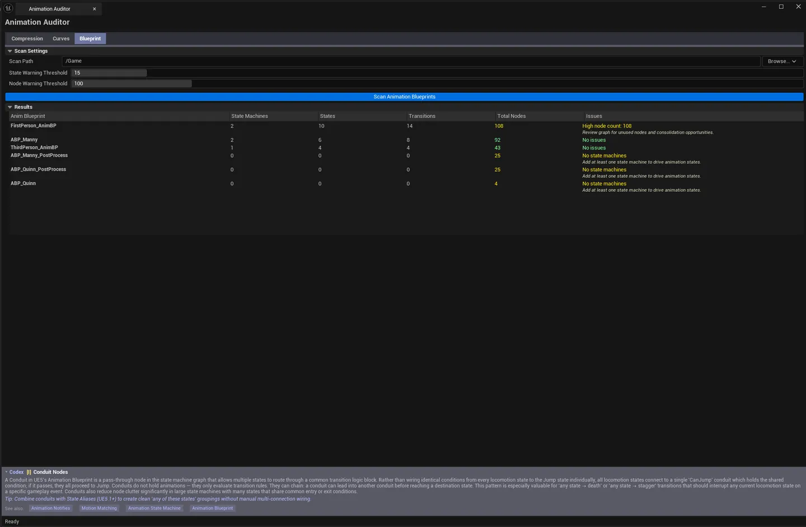This screenshot has height=527, width=806.
Task: Close the Animation Auditor tab
Action: pos(95,9)
